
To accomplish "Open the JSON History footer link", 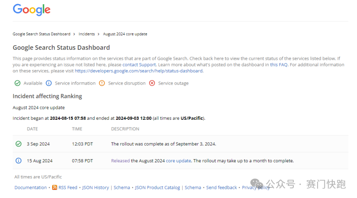I will tap(95, 187).
